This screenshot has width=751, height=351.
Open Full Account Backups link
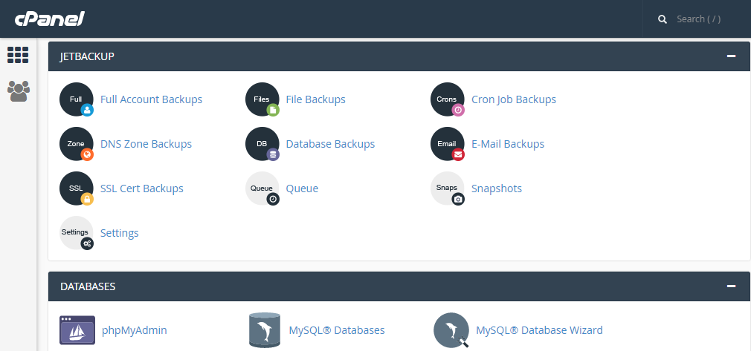(152, 99)
